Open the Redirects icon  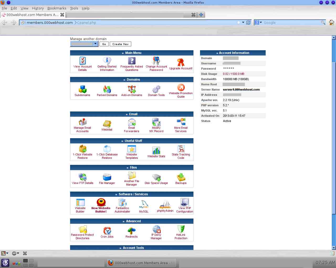pos(132,231)
